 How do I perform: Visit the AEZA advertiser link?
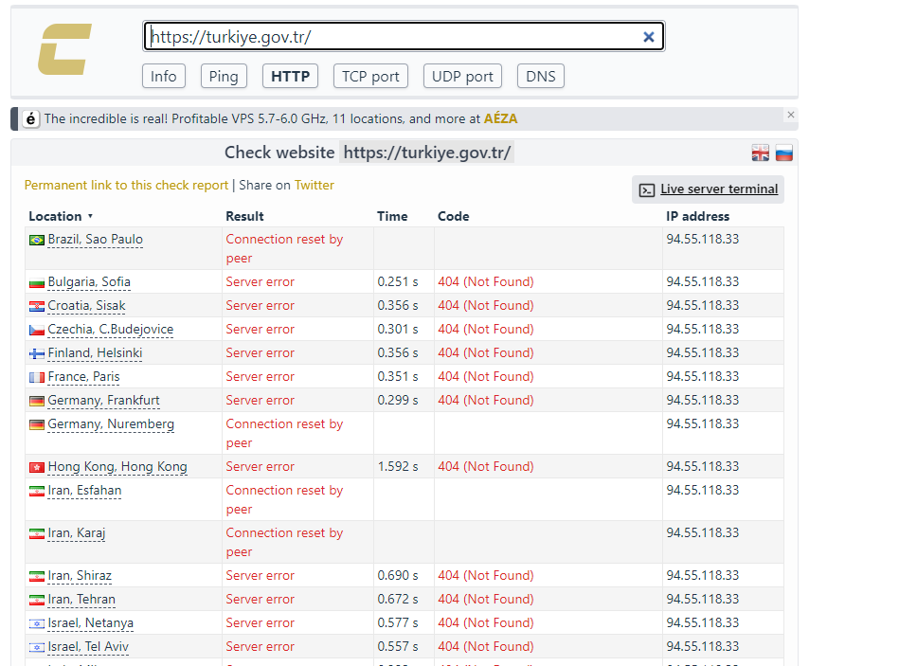point(500,118)
